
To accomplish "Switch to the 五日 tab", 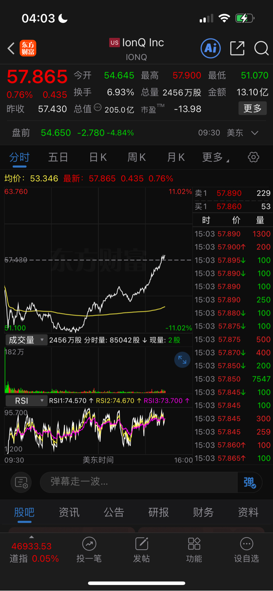I will coord(58,157).
